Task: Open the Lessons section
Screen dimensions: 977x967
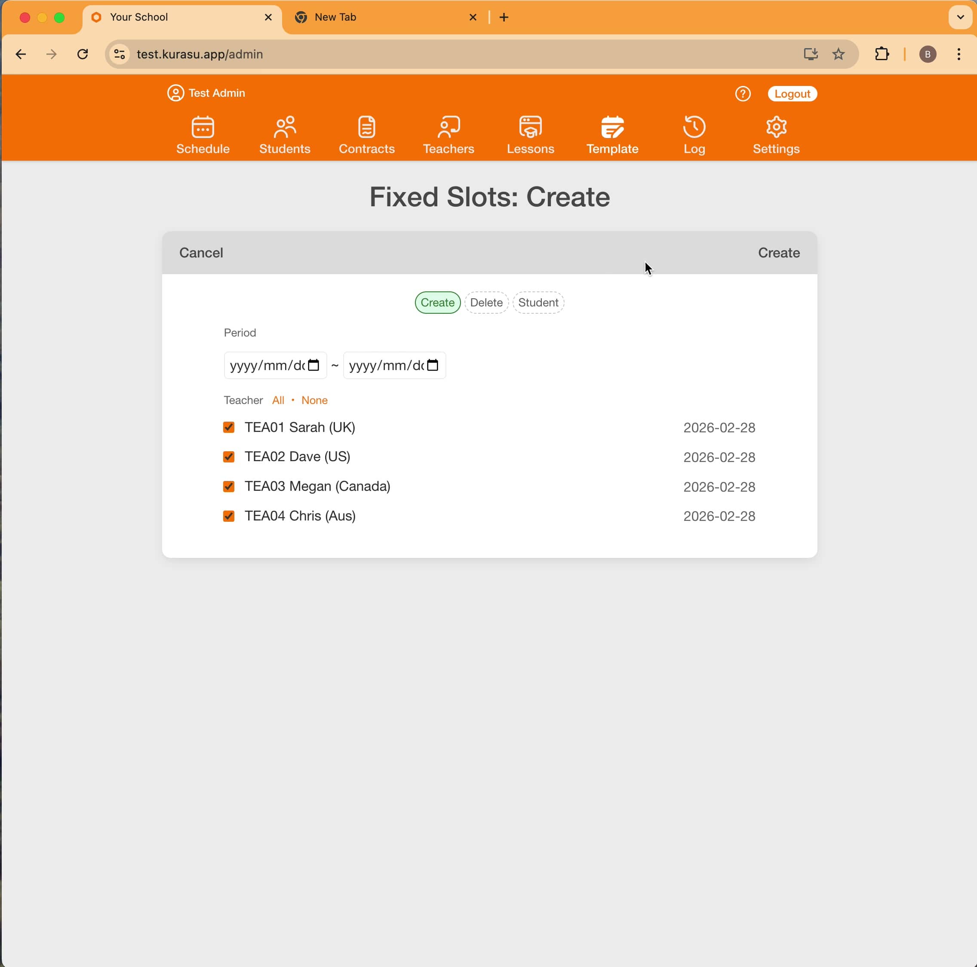Action: pyautogui.click(x=530, y=135)
